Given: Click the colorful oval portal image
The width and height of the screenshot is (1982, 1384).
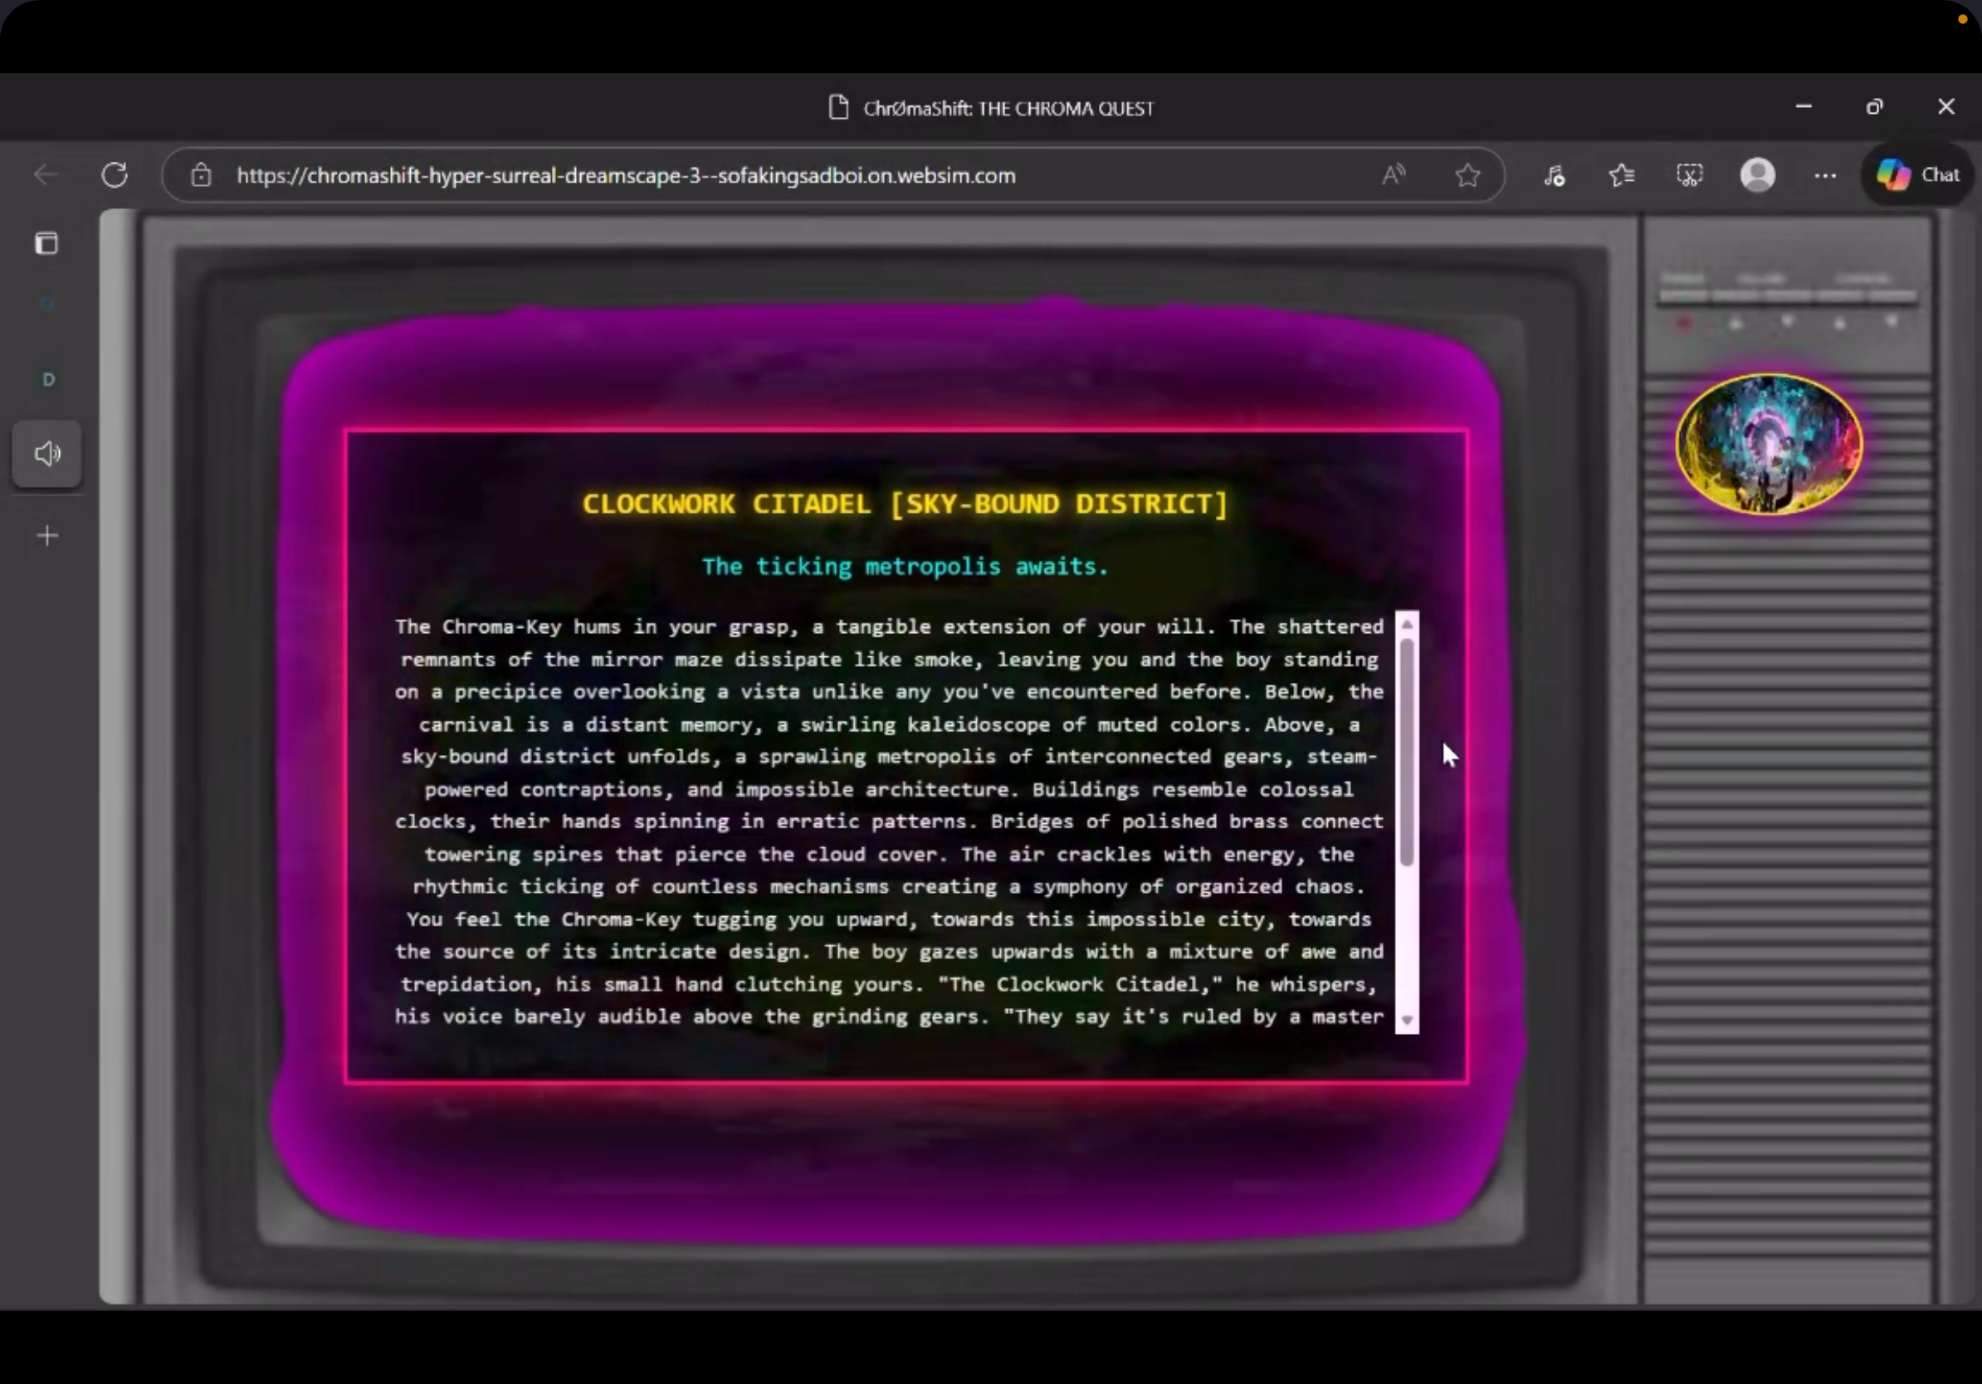Looking at the screenshot, I should point(1769,444).
